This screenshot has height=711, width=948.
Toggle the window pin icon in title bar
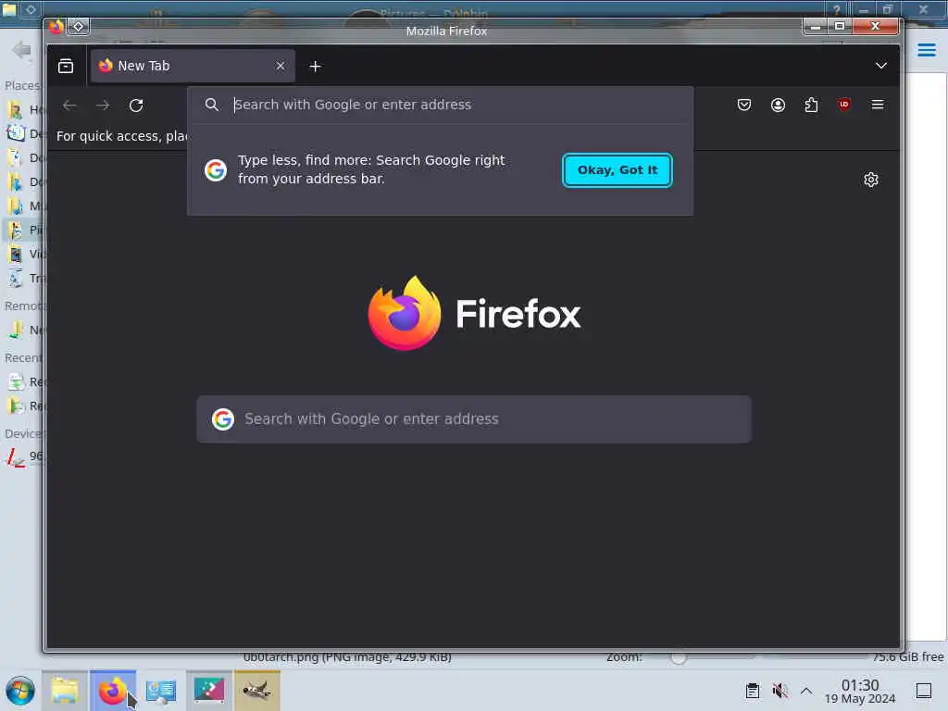[x=78, y=27]
